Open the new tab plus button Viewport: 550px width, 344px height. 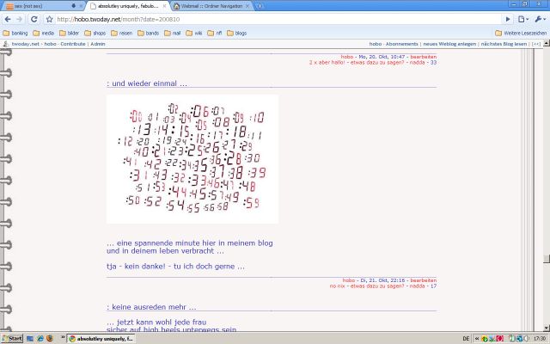[260, 6]
